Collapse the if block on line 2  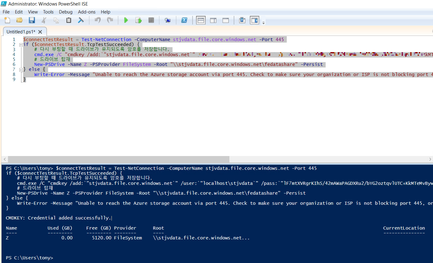[21, 44]
